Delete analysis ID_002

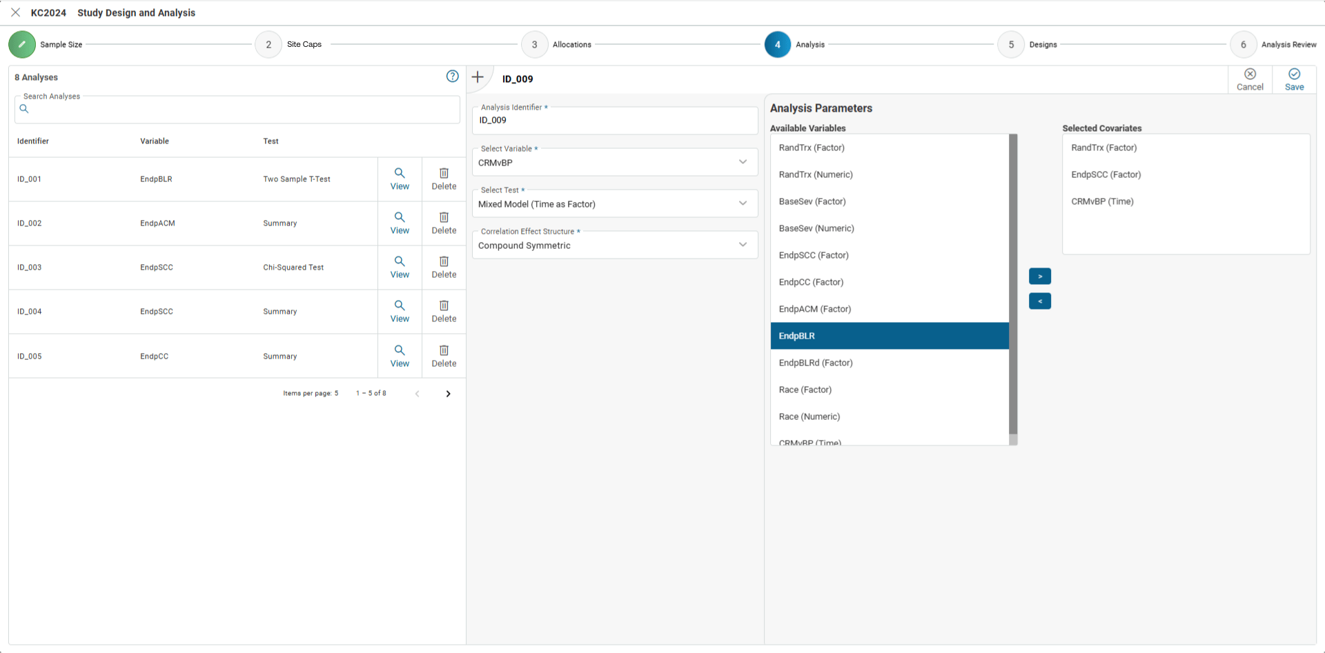pos(444,223)
